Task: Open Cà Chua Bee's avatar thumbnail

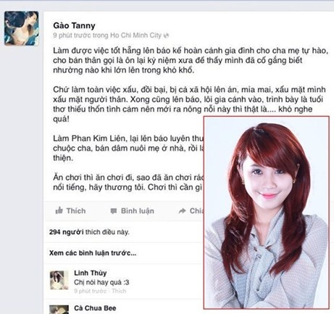Action: click(x=59, y=310)
